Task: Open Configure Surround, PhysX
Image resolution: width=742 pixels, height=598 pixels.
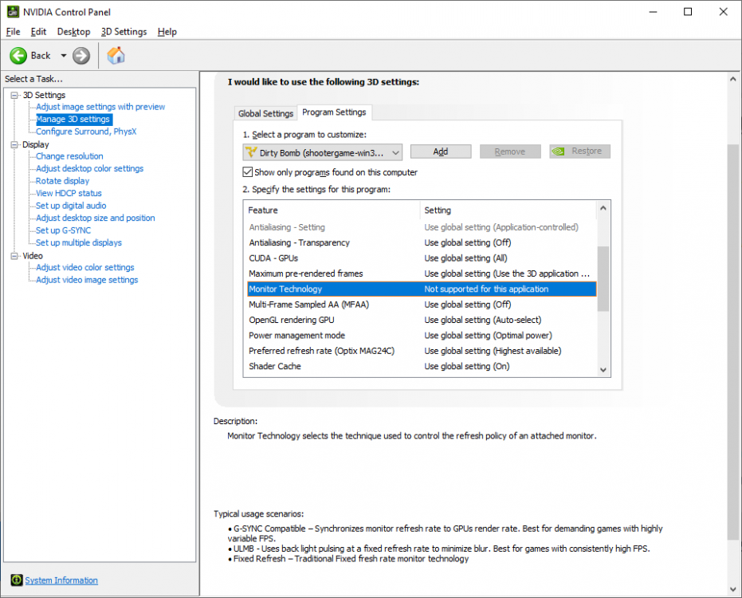Action: tap(86, 132)
